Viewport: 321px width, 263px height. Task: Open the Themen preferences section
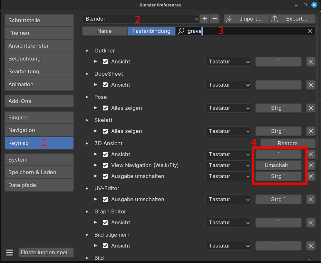(x=39, y=33)
